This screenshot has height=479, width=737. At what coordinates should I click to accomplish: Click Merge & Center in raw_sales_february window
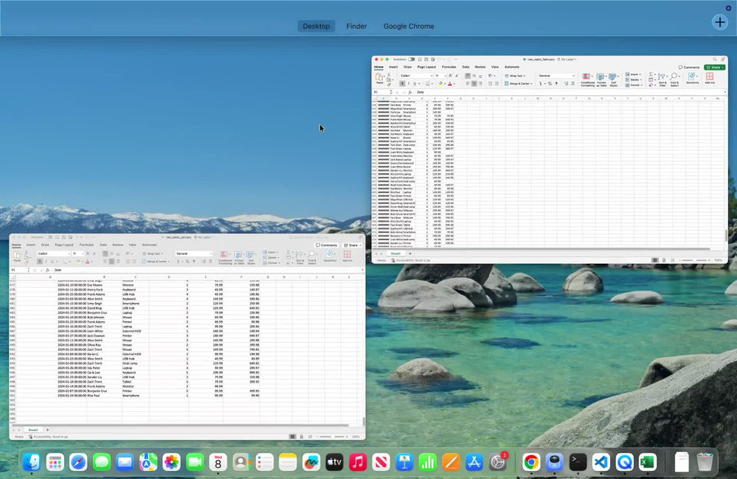(x=517, y=84)
